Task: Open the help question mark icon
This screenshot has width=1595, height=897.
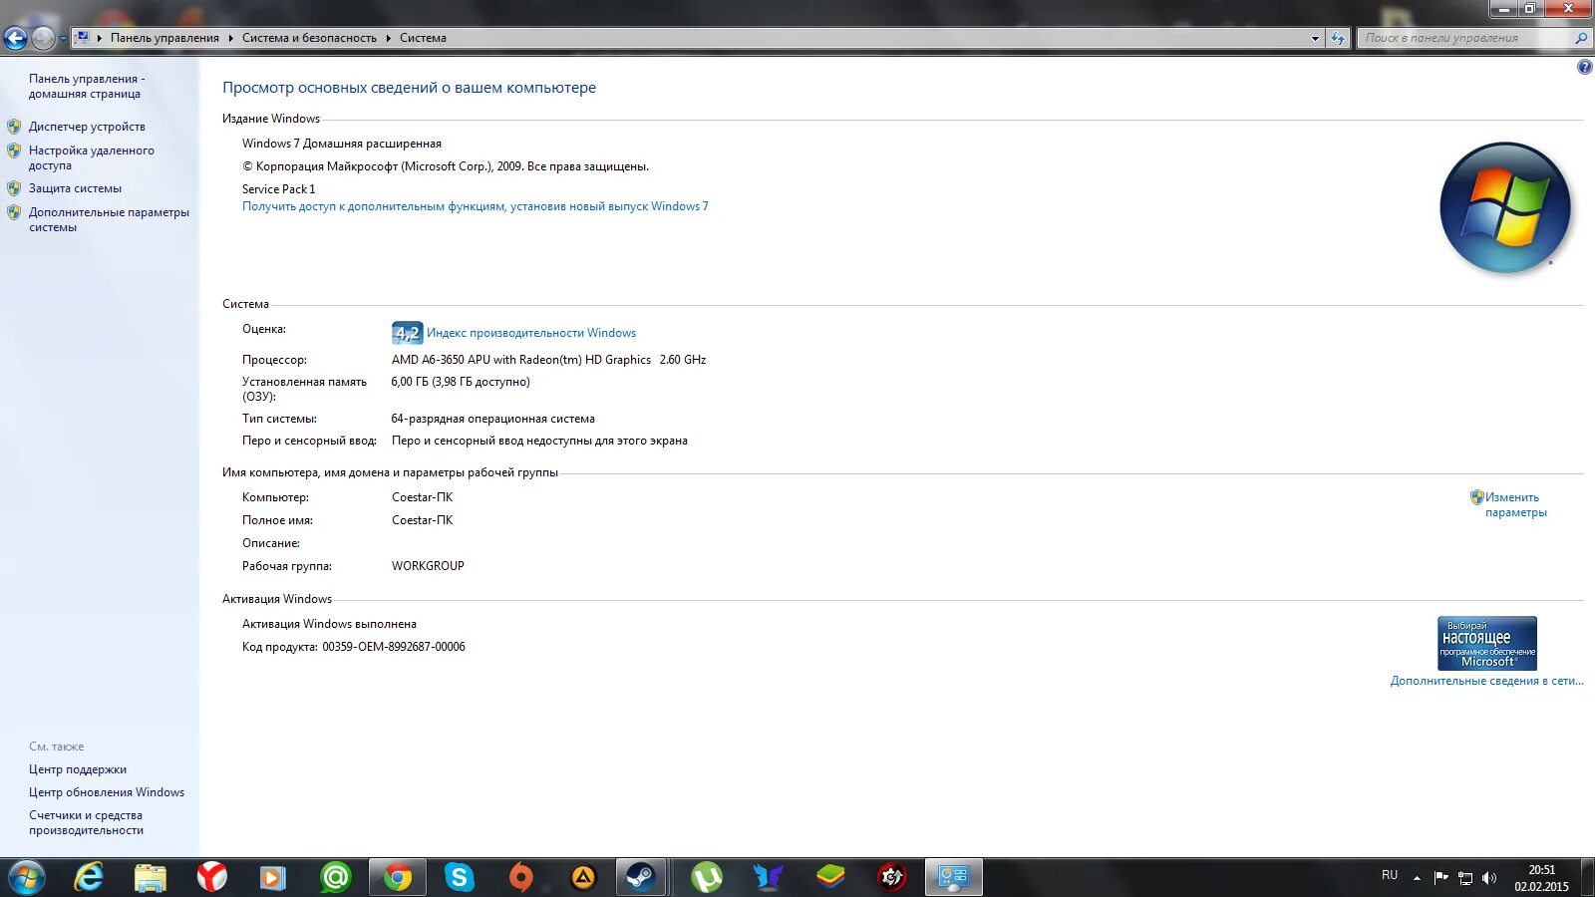Action: [1584, 68]
